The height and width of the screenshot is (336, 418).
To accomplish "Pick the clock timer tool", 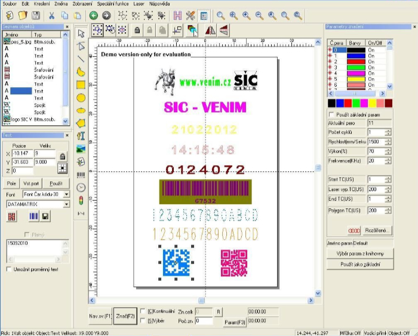I will pyautogui.click(x=81, y=187).
